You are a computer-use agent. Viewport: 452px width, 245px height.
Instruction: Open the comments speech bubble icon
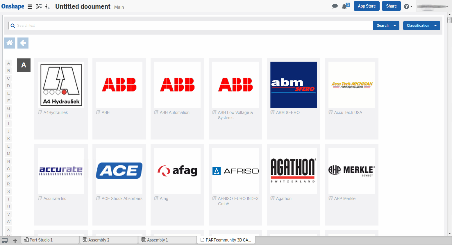point(335,6)
